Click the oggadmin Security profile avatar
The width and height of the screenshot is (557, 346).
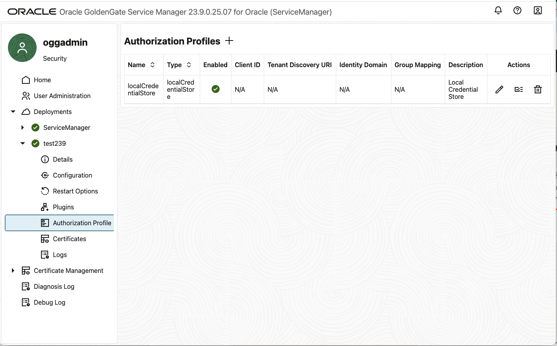pos(22,48)
